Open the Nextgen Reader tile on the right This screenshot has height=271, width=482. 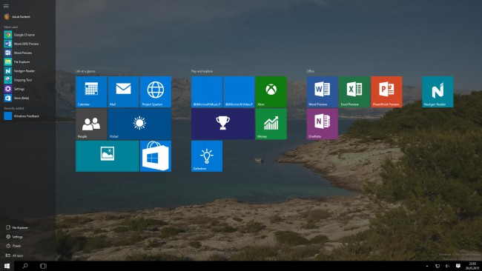[x=438, y=92]
